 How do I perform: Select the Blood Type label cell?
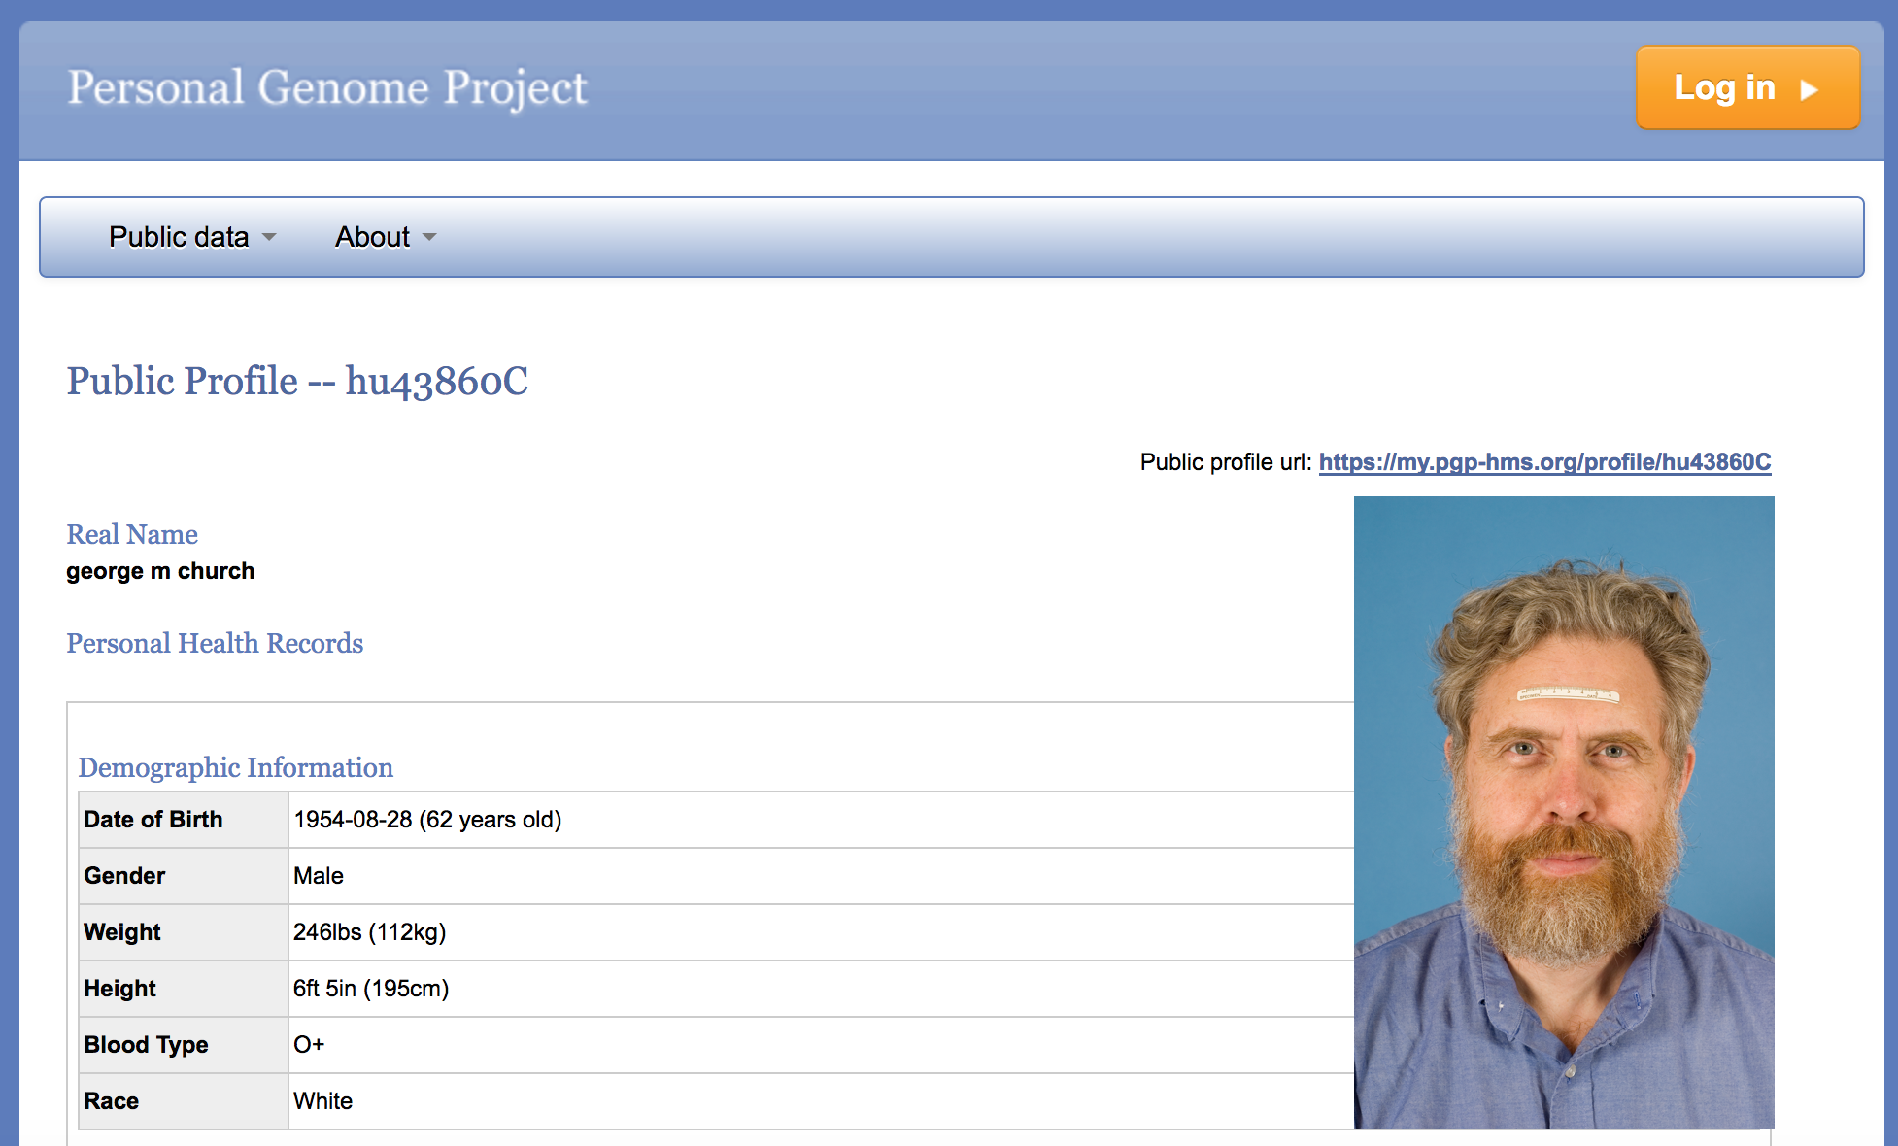tap(184, 1045)
